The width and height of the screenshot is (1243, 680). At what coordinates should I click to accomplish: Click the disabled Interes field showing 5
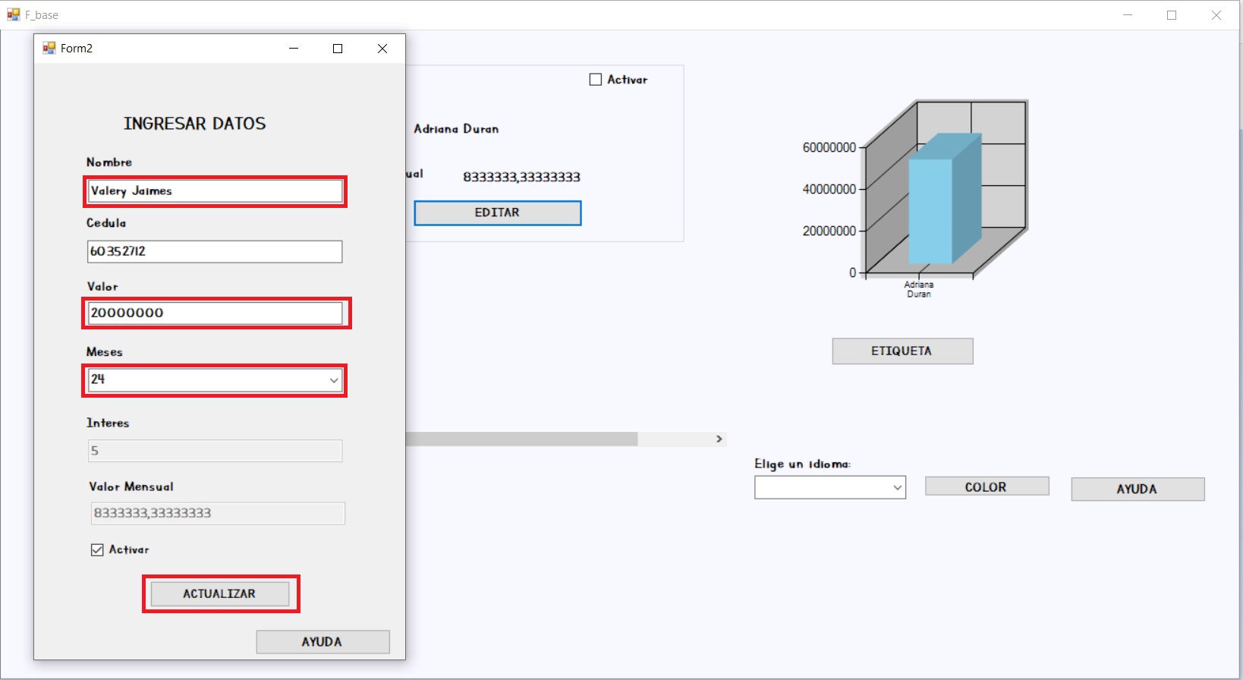[215, 451]
